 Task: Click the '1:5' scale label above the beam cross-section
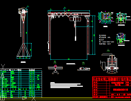55,63
